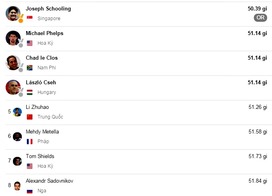This screenshot has width=272, height=196.
Task: Click Mehdy Metella's round avatar
Action: click(17, 136)
